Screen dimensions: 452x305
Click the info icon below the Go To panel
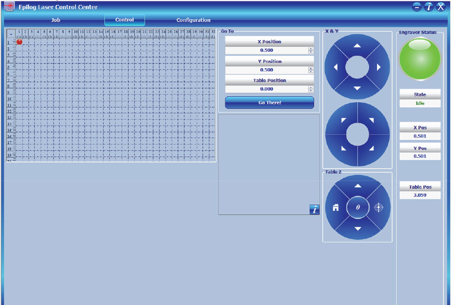314,210
